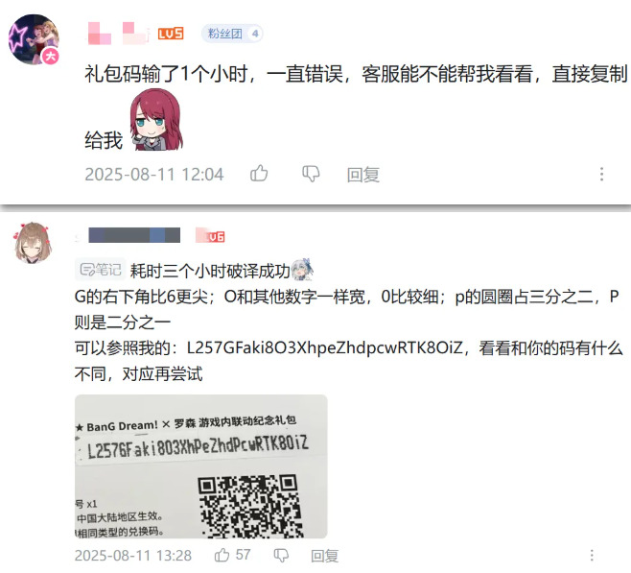This screenshot has height=573, width=631.
Task: Open the first commenter's blurred username
Action: tap(119, 33)
